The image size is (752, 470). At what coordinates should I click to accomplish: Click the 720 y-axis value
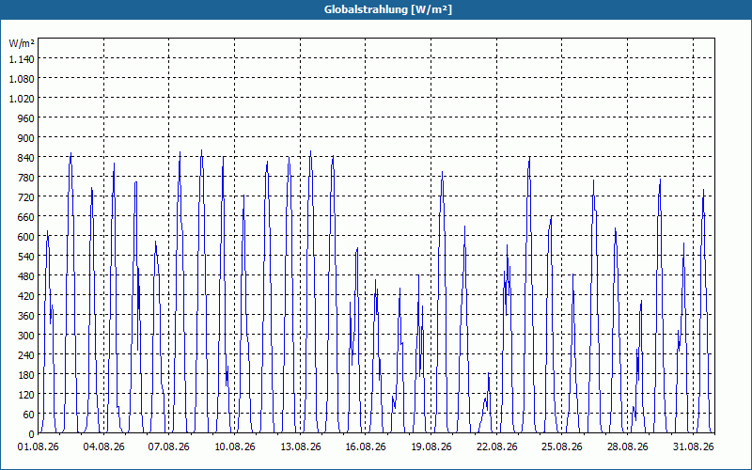26,197
